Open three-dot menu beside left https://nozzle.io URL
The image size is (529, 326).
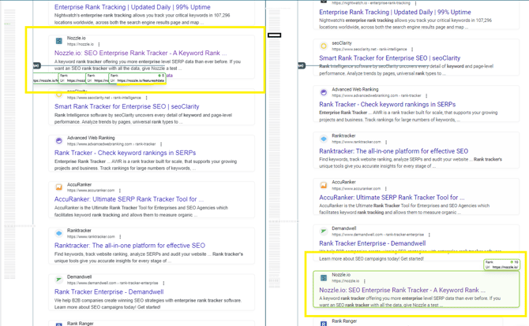[x=99, y=44]
